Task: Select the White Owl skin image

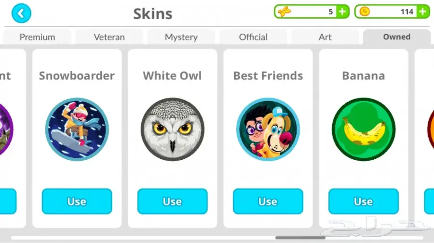Action: [173, 129]
